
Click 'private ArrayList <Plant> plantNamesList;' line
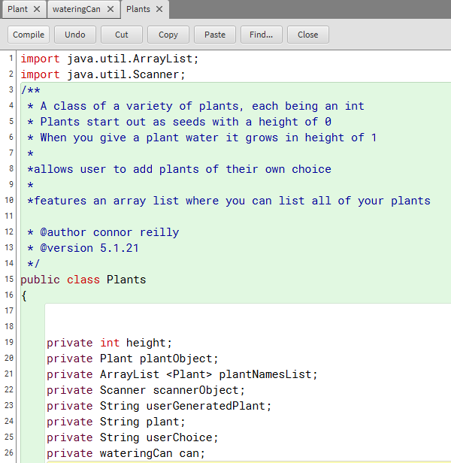(182, 374)
